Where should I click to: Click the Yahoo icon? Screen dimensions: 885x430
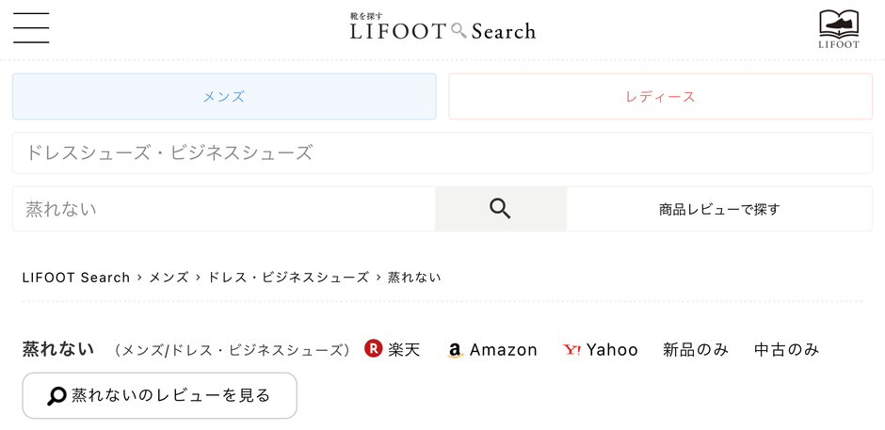572,350
